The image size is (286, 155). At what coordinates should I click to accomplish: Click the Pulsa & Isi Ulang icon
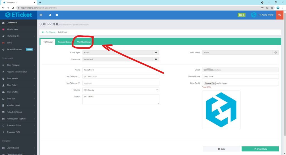tap(3, 112)
